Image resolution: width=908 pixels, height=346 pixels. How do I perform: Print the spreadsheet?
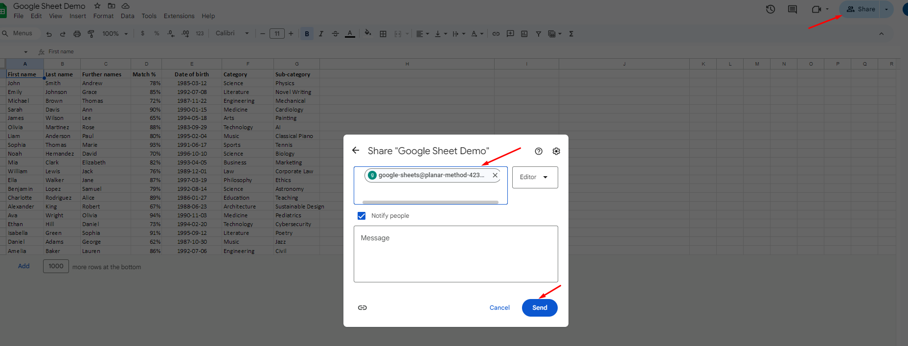(x=77, y=34)
